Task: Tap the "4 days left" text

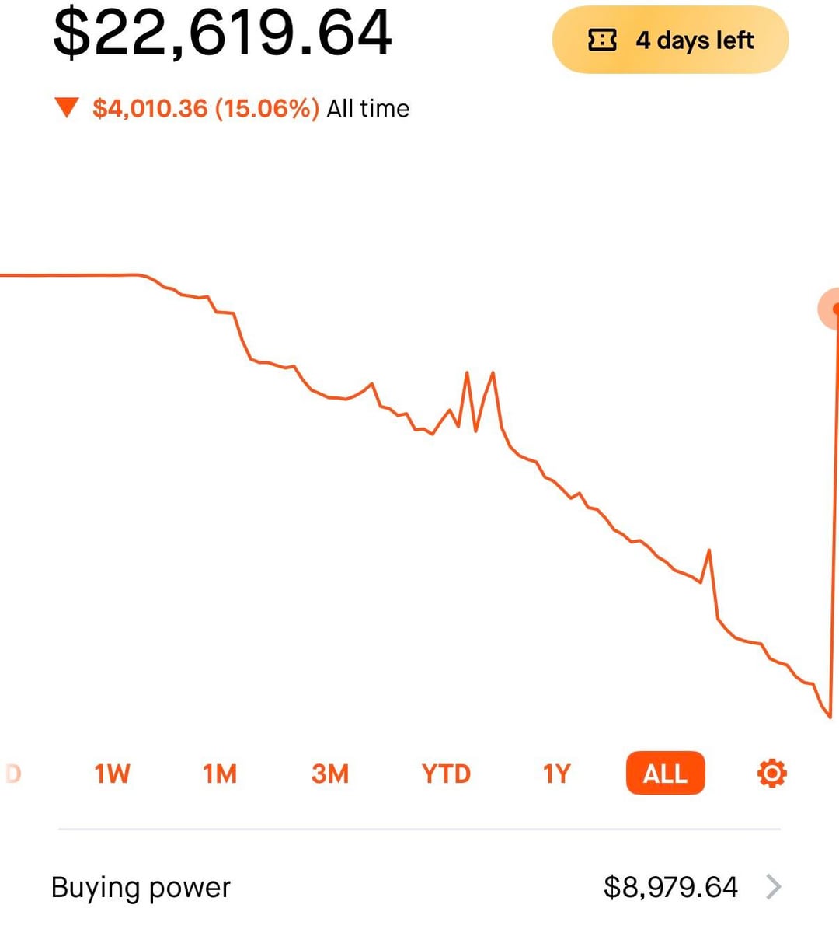Action: 695,40
